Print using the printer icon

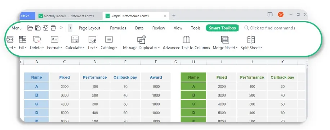click(53, 28)
